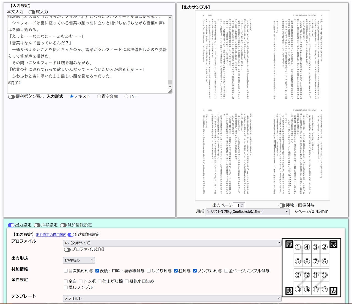Select the TNF input format
Viewport: 352px width, 304px height.
click(126, 96)
